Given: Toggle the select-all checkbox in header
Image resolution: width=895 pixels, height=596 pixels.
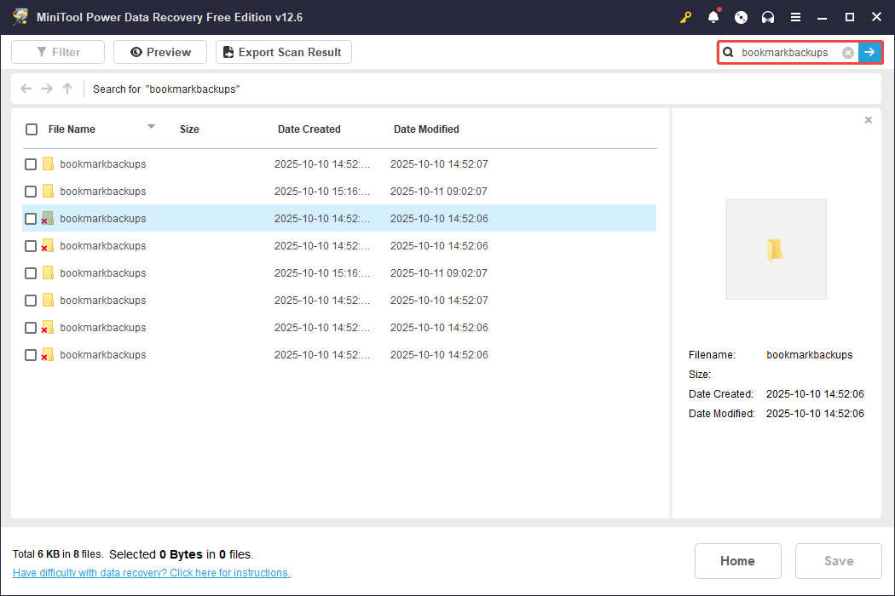Looking at the screenshot, I should click(x=32, y=129).
